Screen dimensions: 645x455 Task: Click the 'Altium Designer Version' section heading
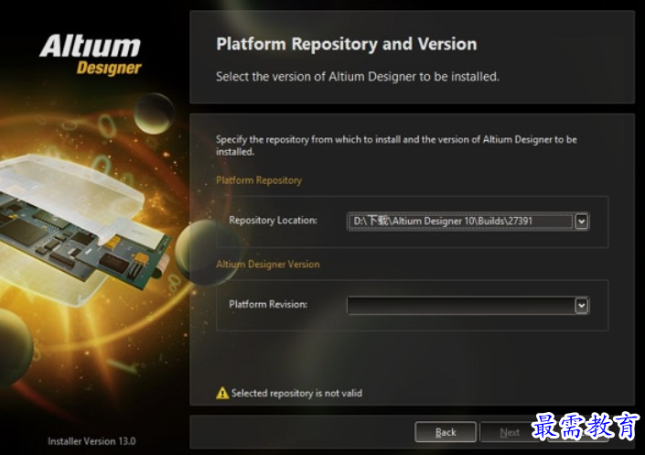(268, 265)
